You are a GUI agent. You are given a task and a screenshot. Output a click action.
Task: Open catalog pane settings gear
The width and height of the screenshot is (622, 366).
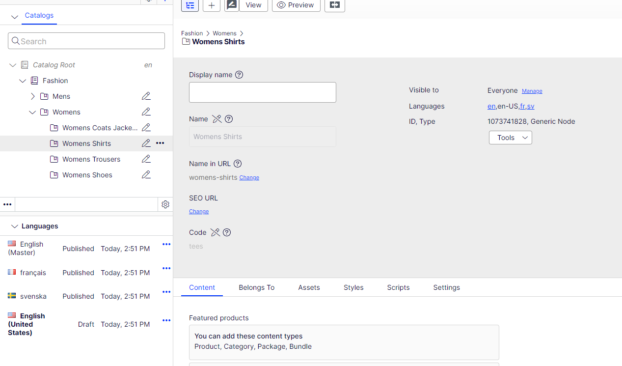(165, 204)
